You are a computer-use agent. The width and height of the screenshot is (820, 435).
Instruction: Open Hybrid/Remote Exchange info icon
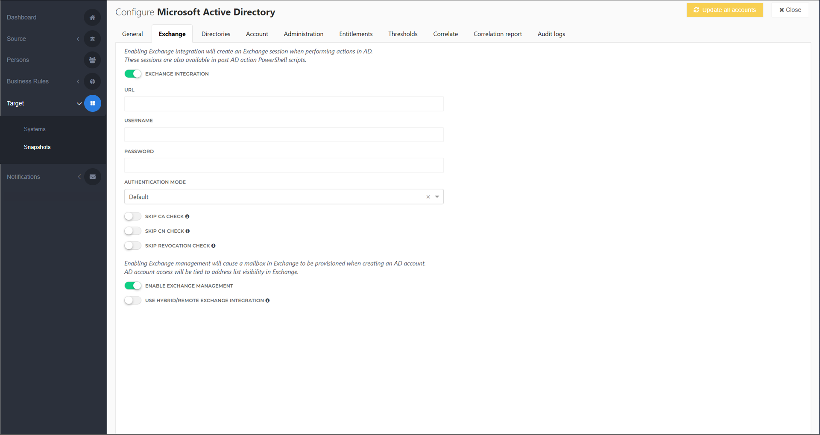click(267, 301)
